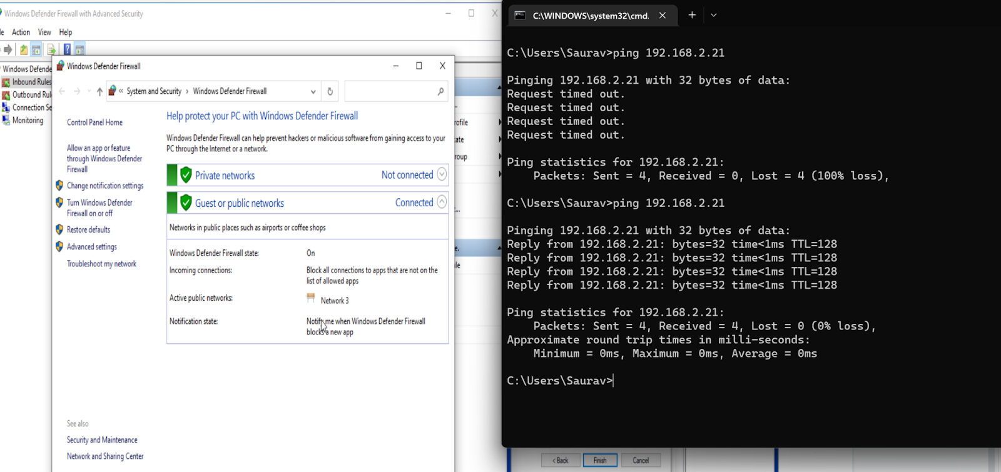
Task: Open the View menu
Action: point(44,32)
